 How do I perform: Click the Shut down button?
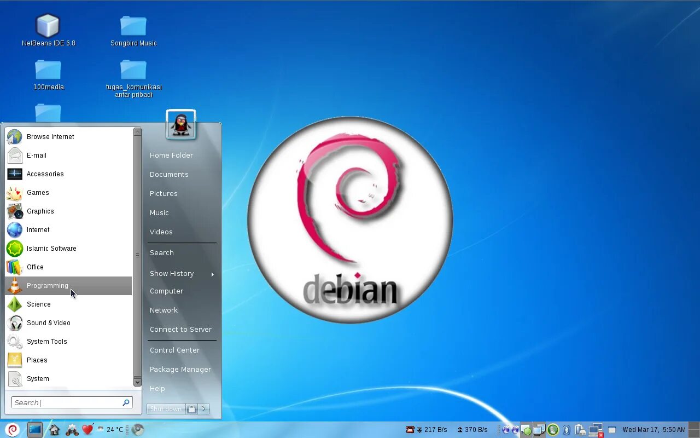pyautogui.click(x=166, y=409)
